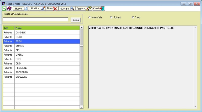Click the app icon in title bar
202x112 pixels.
pyautogui.click(x=4, y=4)
